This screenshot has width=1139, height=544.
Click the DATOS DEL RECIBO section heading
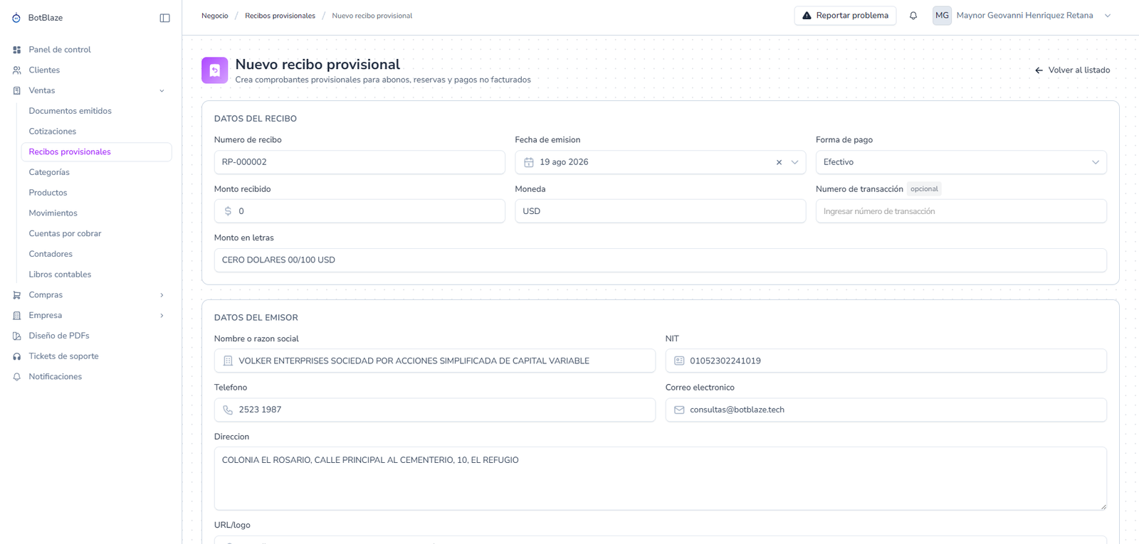point(256,119)
